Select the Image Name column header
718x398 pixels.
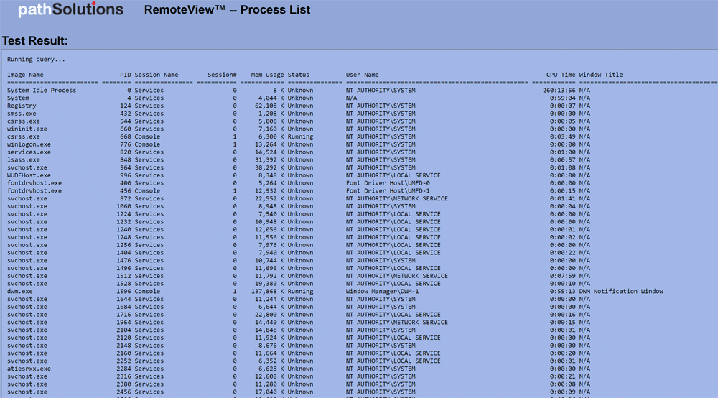click(25, 75)
